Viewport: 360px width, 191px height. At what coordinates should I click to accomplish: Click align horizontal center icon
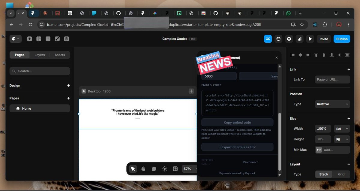[301, 55]
